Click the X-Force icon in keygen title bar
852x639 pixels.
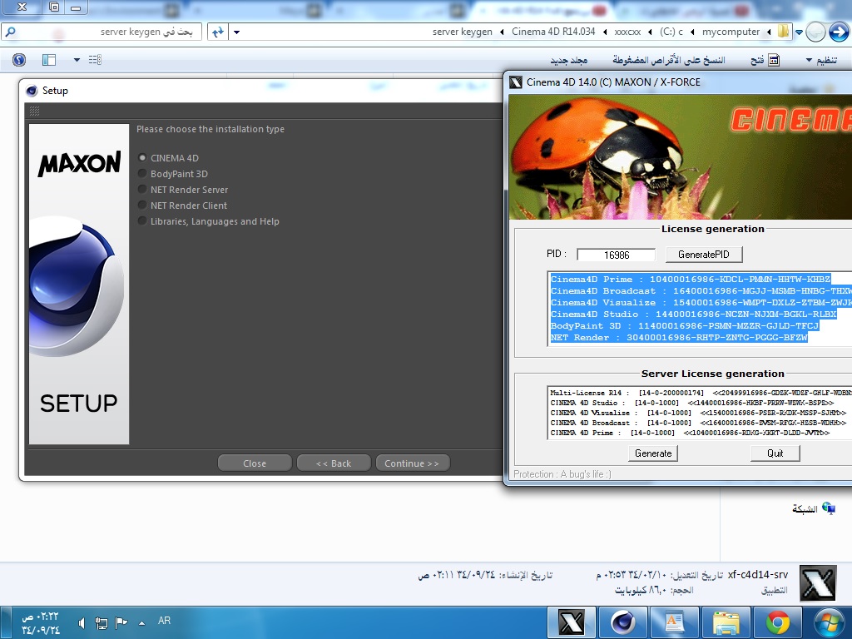point(516,82)
